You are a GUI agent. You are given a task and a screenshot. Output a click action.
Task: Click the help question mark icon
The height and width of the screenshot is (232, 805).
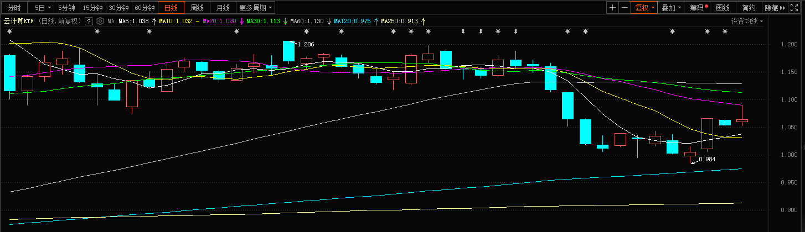[x=88, y=21]
